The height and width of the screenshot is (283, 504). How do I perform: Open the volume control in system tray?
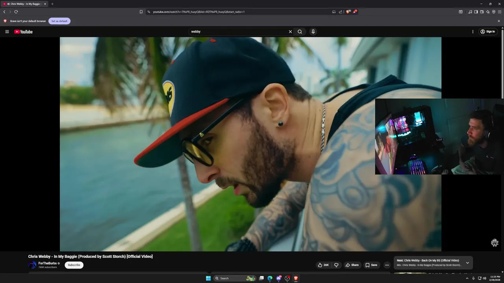[484, 278]
